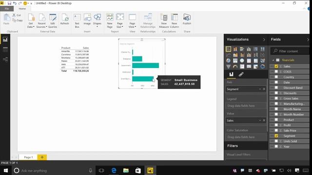Click the Save icon in title bar
This screenshot has width=312, height=175.
click(9, 3)
